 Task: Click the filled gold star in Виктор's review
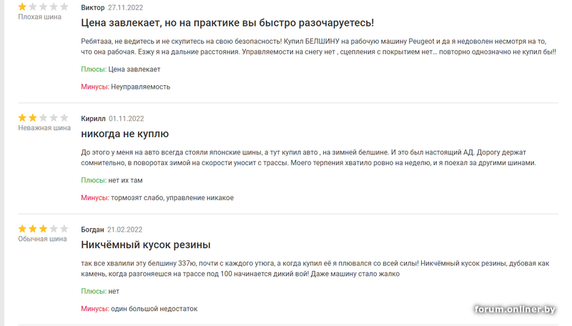23,6
